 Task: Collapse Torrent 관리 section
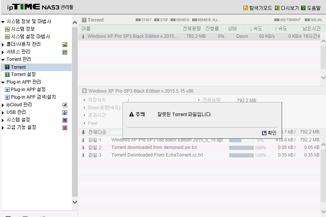[x=3, y=60]
